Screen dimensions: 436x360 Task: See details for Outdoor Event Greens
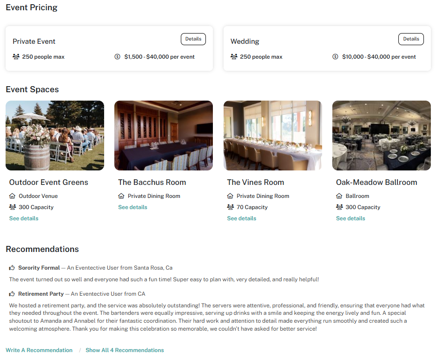point(24,218)
